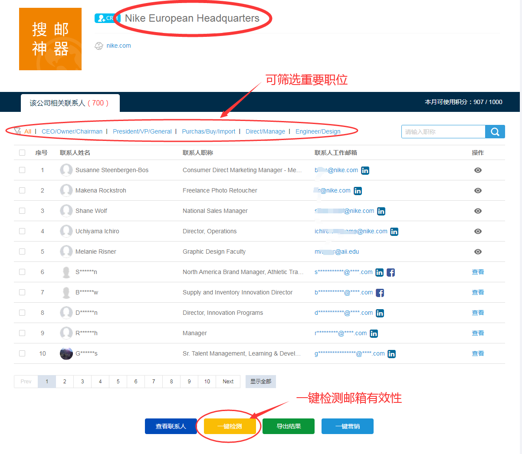Click the orange 搜邮神器 logo
Viewport: 522px width, 454px height.
pyautogui.click(x=50, y=39)
